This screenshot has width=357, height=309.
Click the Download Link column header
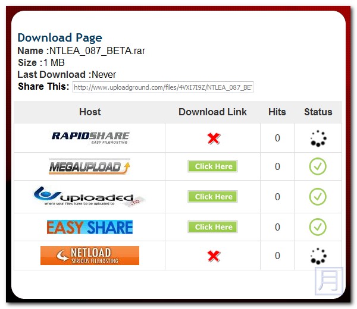tap(212, 112)
